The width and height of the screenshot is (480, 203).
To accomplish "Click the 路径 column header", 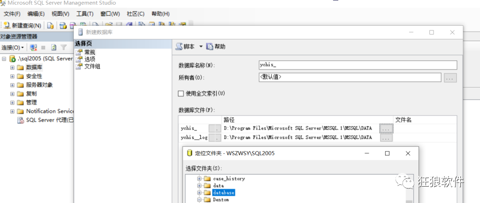I will point(307,120).
